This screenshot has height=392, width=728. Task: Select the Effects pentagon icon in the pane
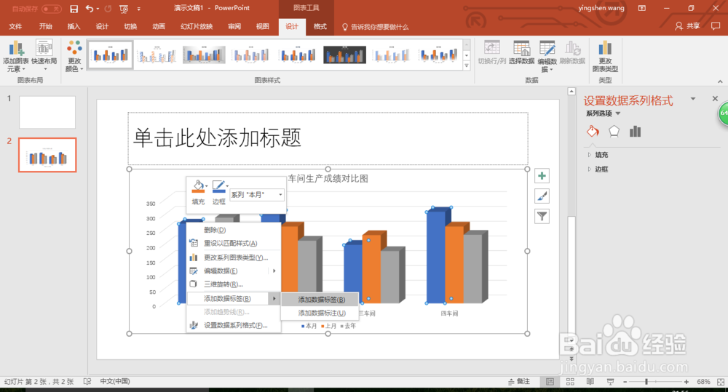coord(614,132)
